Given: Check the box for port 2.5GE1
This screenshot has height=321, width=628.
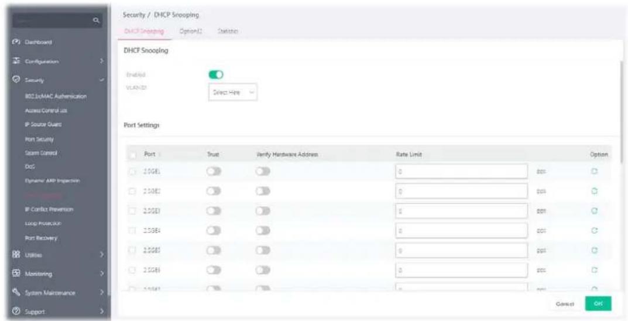Looking at the screenshot, I should pos(132,172).
